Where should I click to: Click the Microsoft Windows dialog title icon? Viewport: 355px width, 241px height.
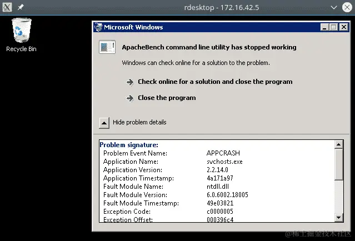point(98,27)
